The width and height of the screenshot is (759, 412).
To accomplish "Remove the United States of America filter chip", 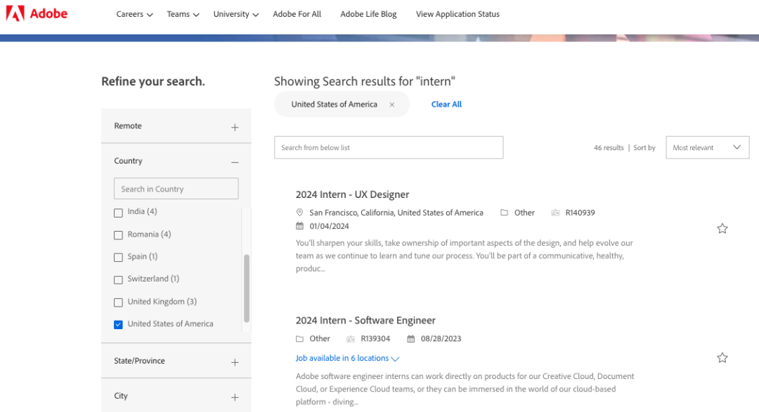I will 392,105.
